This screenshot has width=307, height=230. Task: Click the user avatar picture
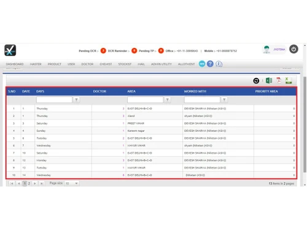click(x=266, y=50)
